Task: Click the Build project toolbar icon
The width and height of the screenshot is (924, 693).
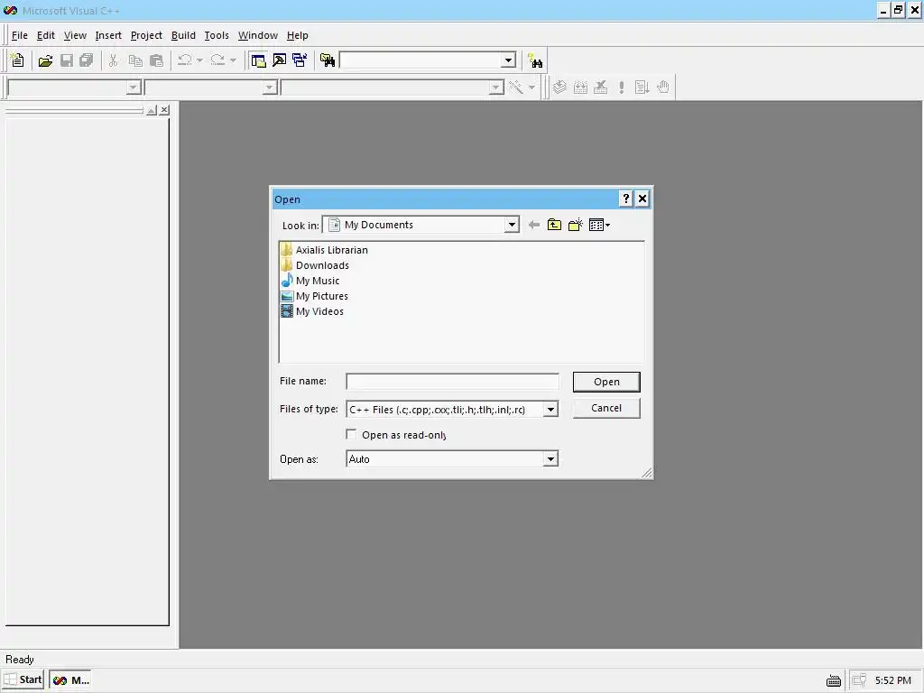Action: click(x=580, y=88)
